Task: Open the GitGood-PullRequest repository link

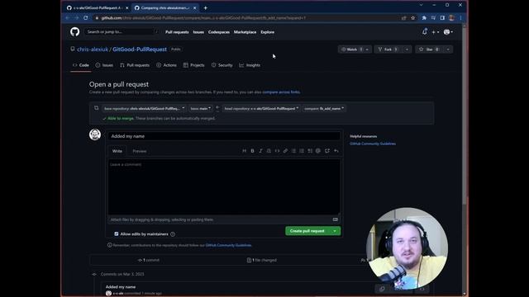Action: pyautogui.click(x=140, y=49)
